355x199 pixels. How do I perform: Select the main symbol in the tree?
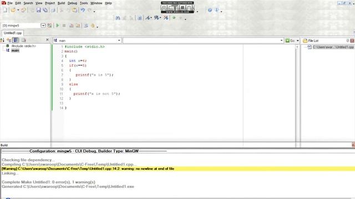point(15,50)
